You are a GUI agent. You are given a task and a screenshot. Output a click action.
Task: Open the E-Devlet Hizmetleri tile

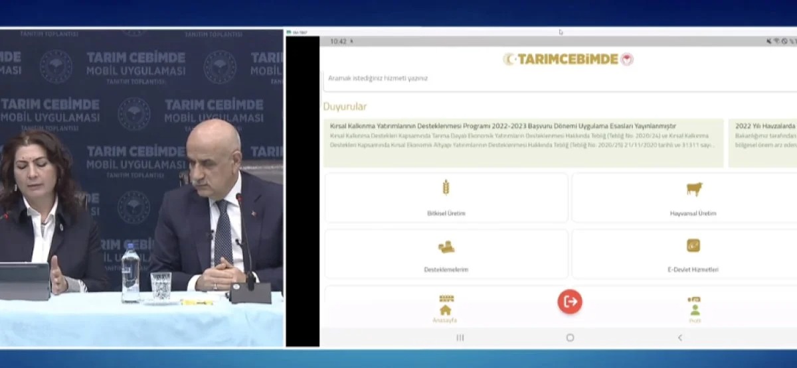(685, 254)
